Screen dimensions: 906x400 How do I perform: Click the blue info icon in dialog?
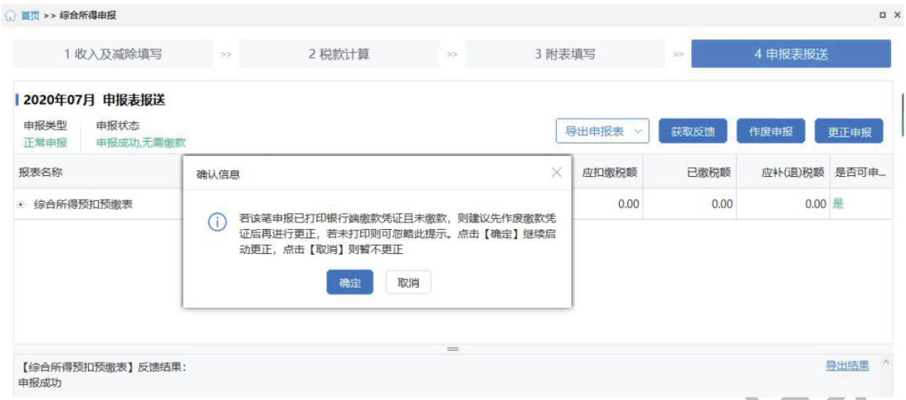[217, 222]
